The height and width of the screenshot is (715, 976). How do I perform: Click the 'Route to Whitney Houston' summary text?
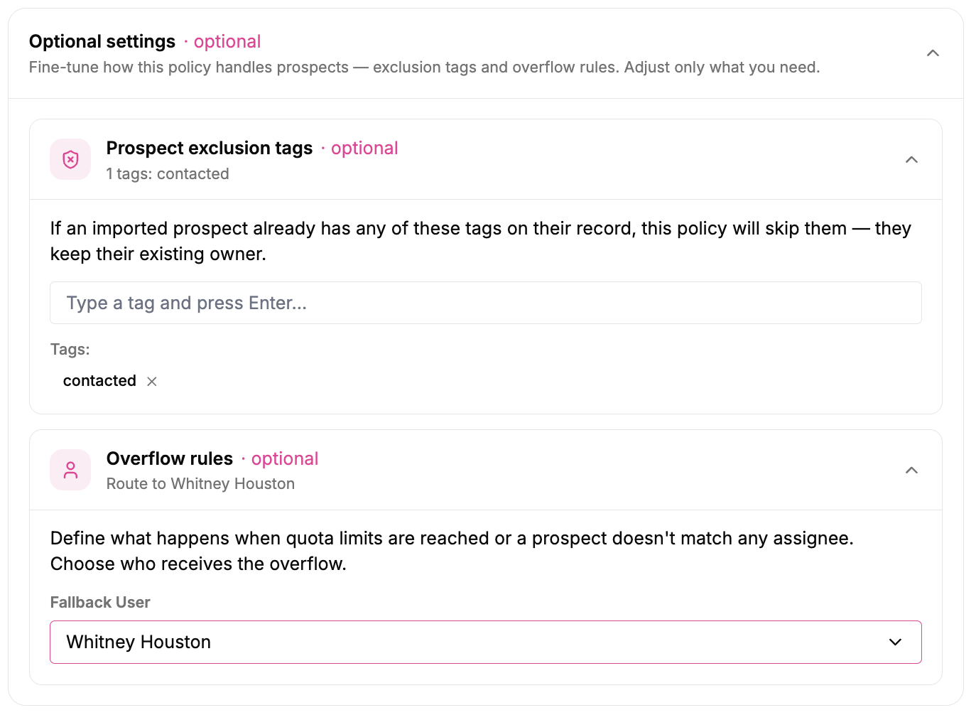(200, 484)
